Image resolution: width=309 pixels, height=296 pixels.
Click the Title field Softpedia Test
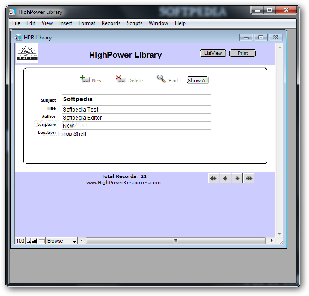tap(137, 109)
